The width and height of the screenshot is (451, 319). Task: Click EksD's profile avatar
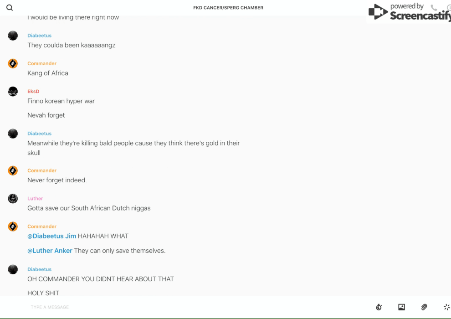13,92
